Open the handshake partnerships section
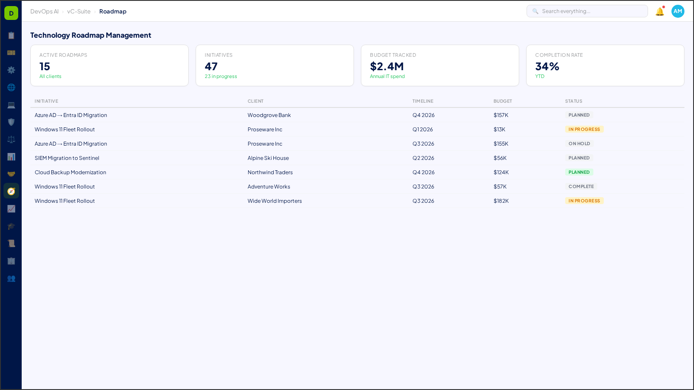Image resolution: width=694 pixels, height=390 pixels. point(11,174)
